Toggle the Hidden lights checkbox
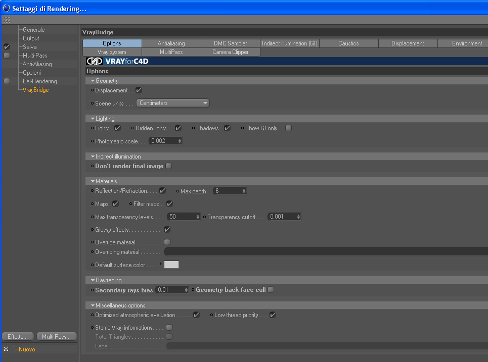This screenshot has width=488, height=362. [x=178, y=128]
